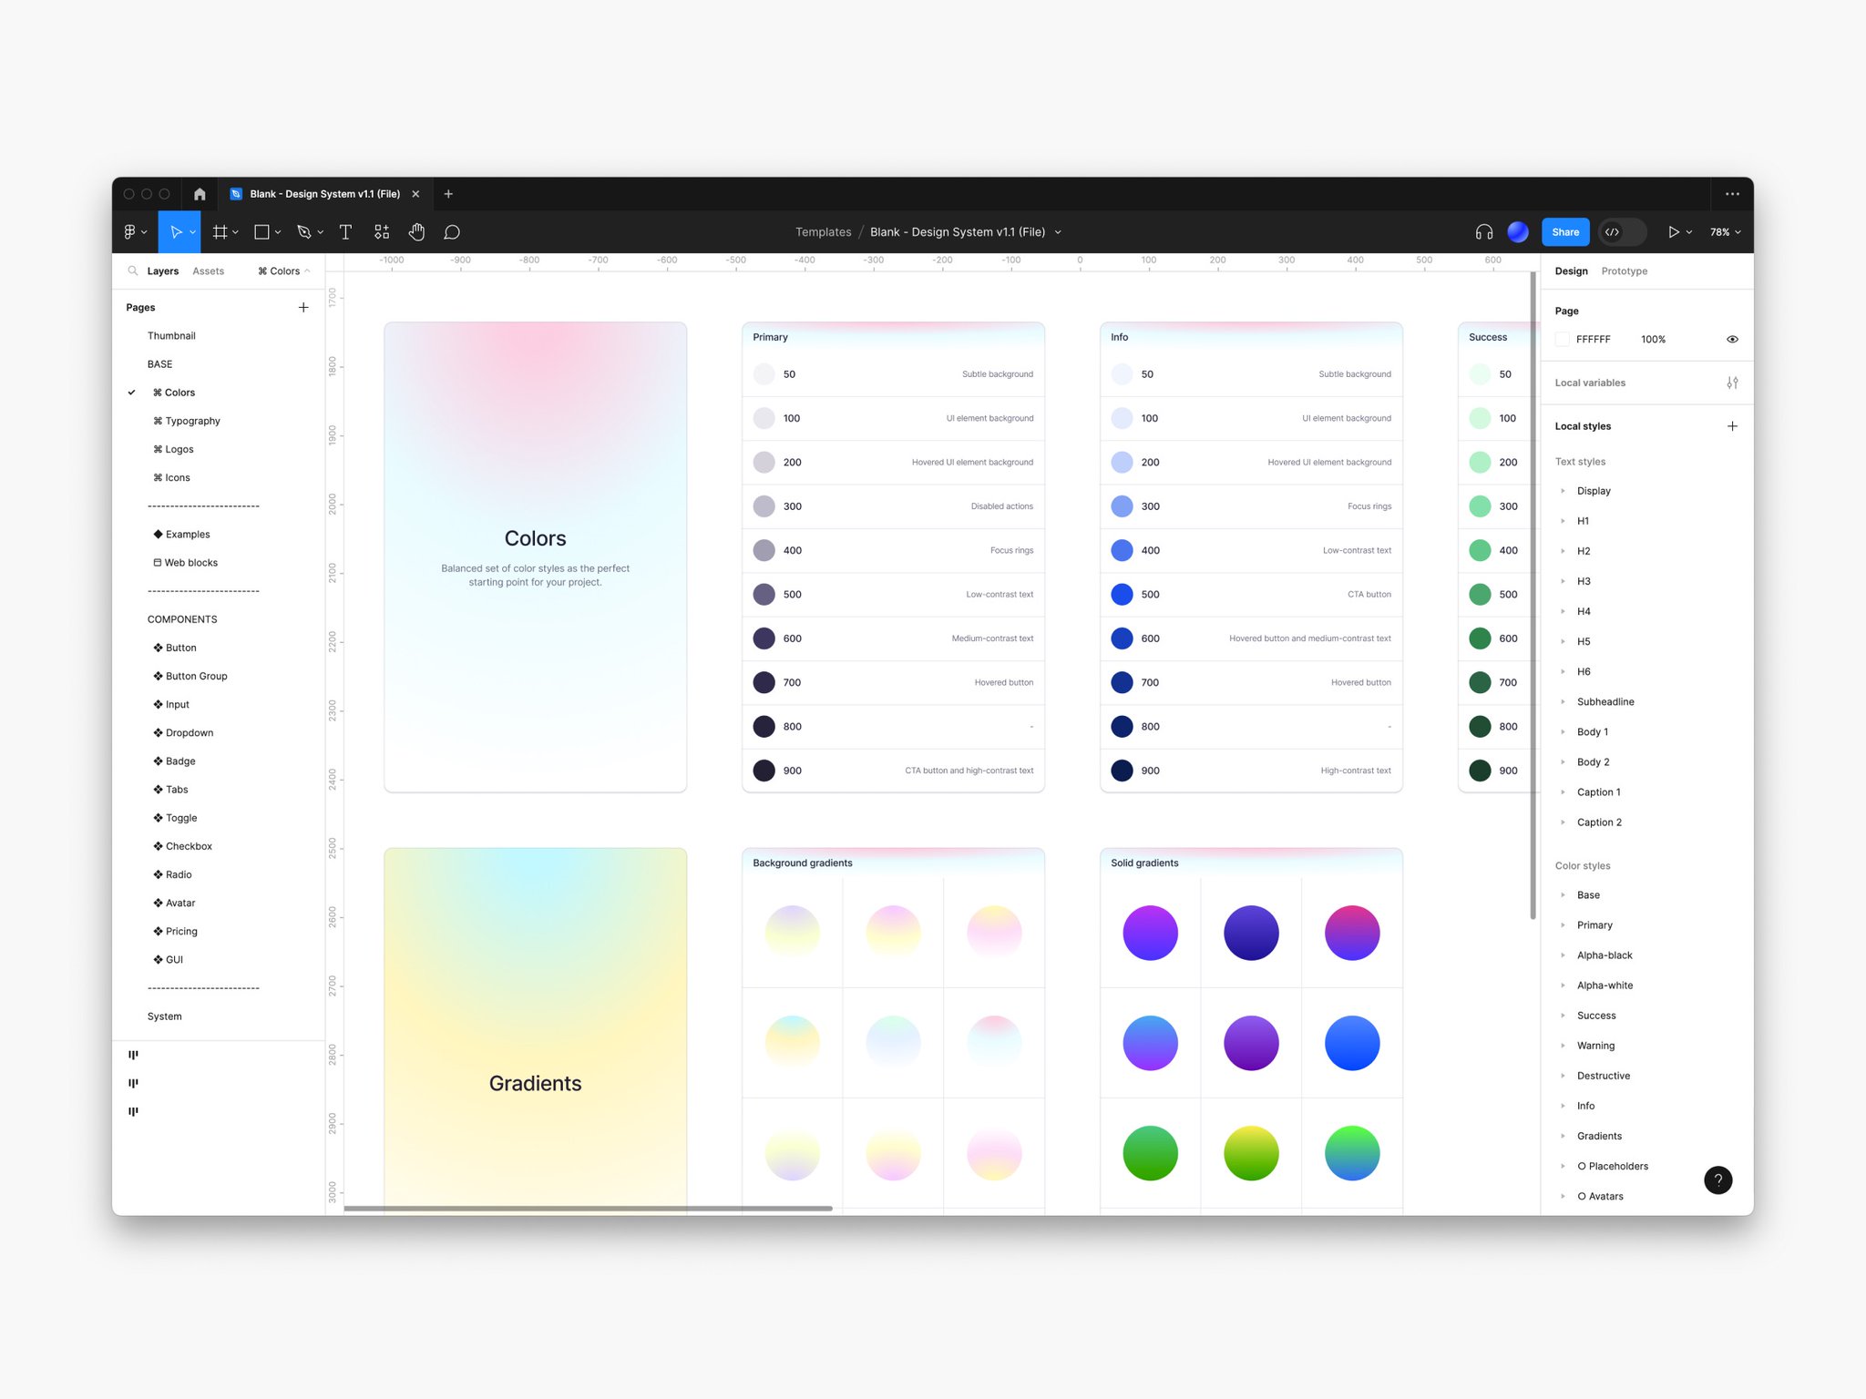The height and width of the screenshot is (1399, 1866).
Task: Open Local variables settings icon
Action: 1733,383
